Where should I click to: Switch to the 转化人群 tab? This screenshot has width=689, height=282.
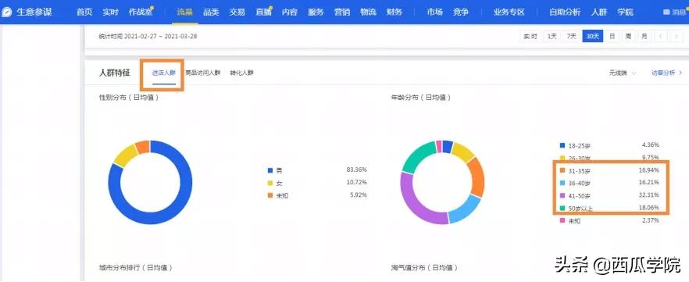[x=241, y=73]
